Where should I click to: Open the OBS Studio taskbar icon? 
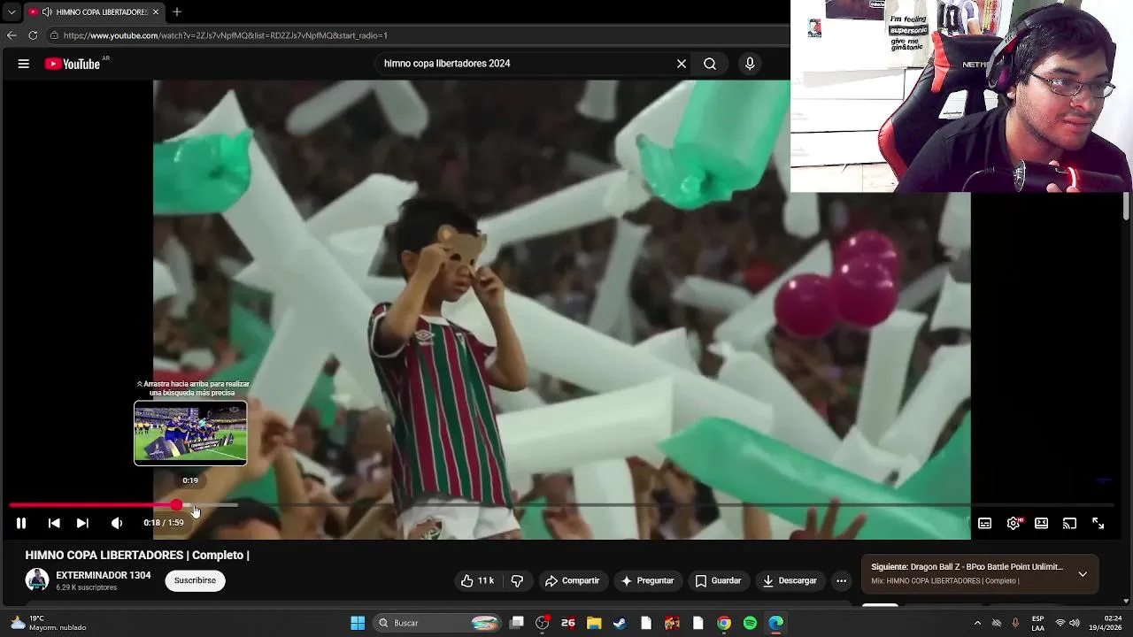point(543,623)
